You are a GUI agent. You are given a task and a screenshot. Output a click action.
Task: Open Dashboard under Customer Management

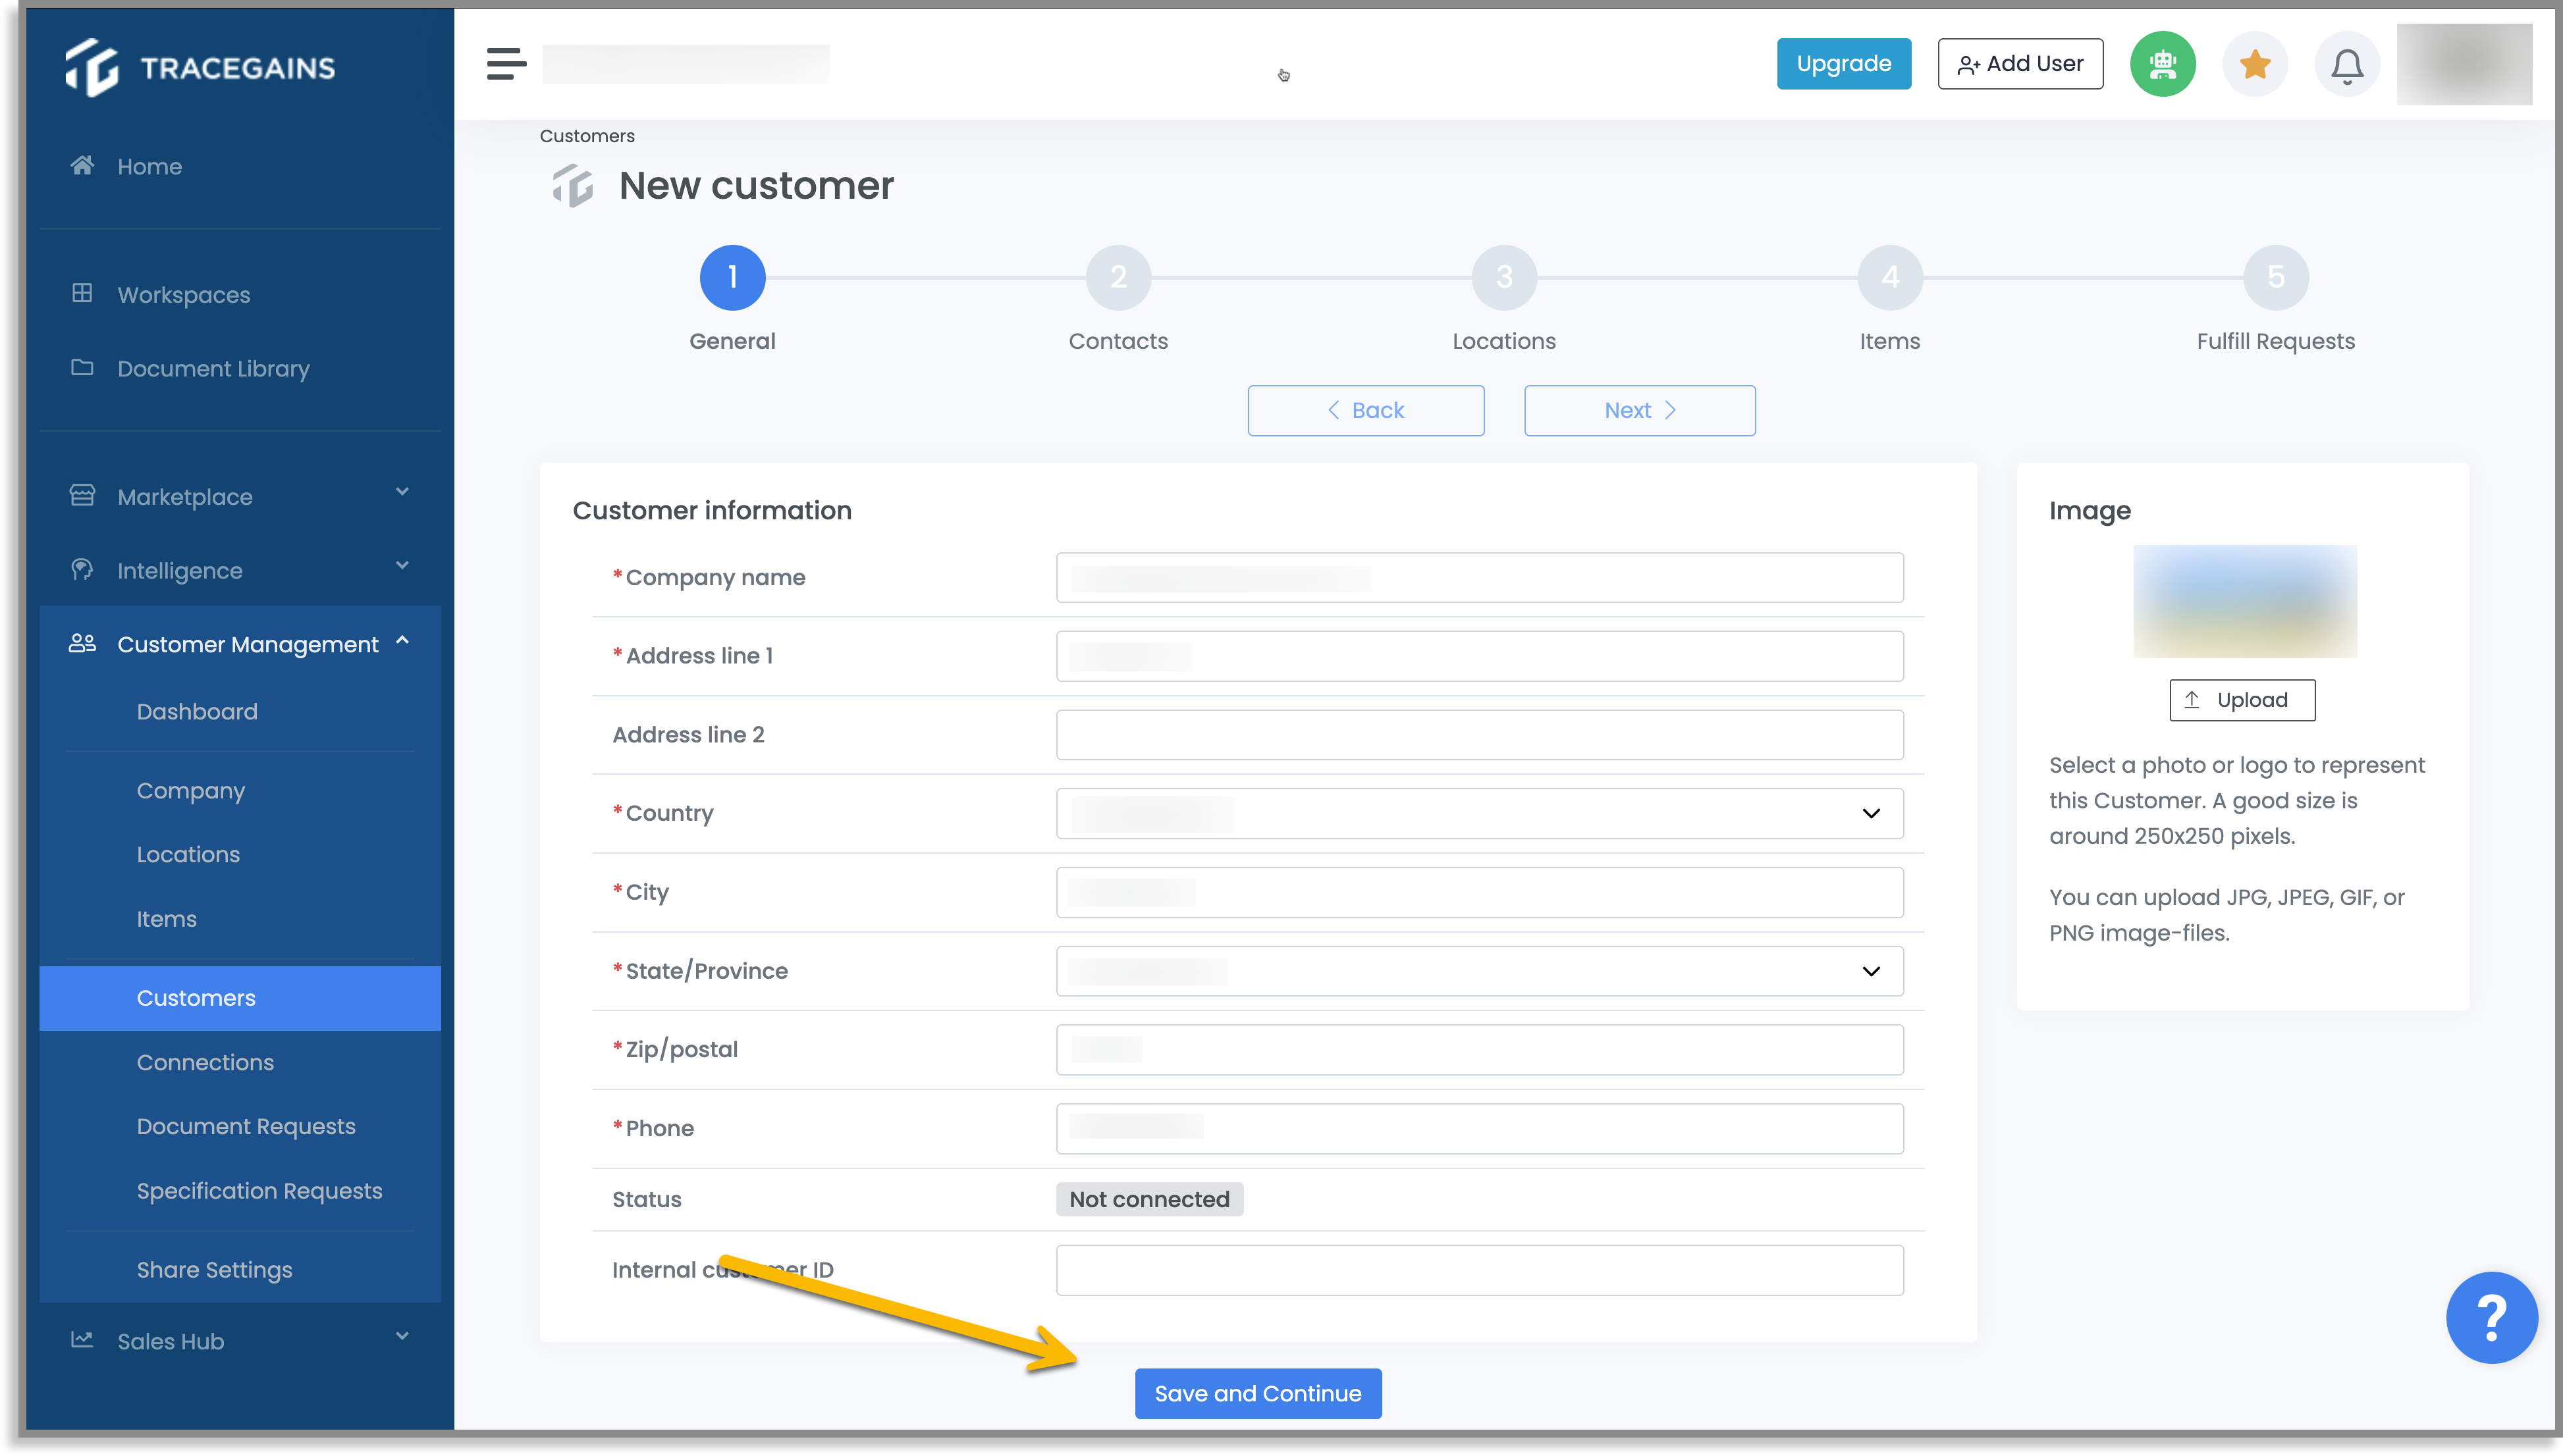197,712
